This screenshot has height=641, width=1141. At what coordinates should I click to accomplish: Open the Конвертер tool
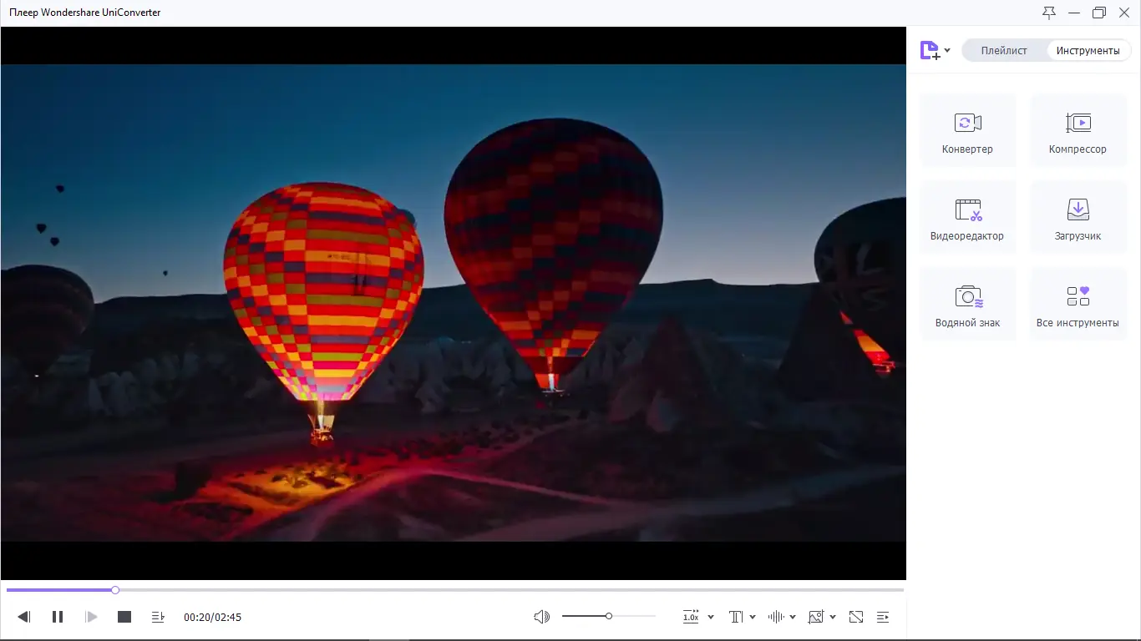(x=967, y=130)
